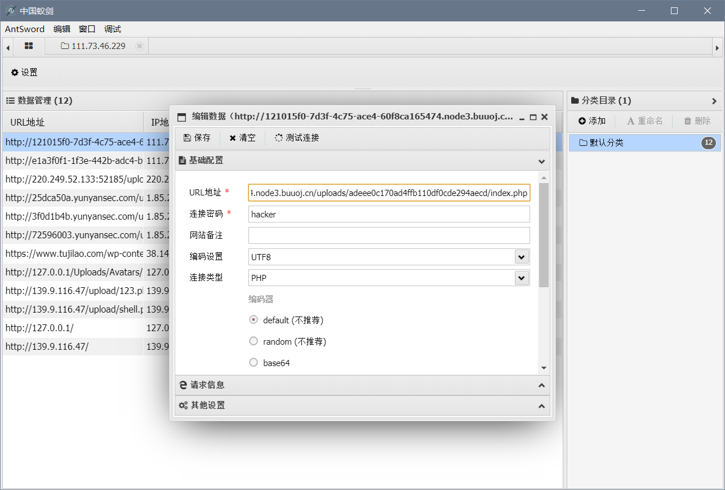Select the random (不推荐) encoder radio button

coord(253,341)
